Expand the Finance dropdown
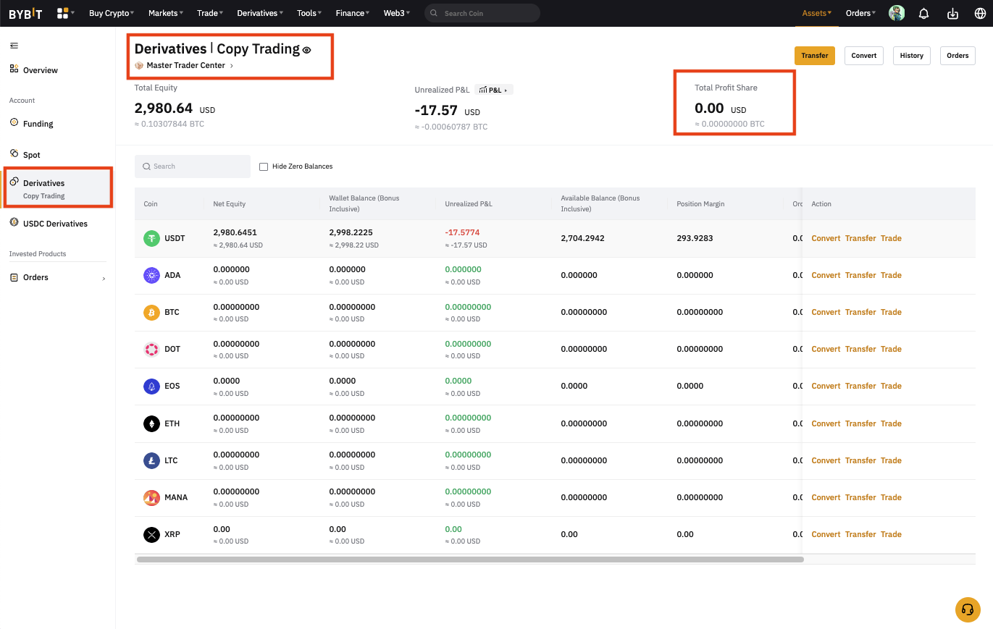Viewport: 993px width, 629px height. tap(353, 13)
